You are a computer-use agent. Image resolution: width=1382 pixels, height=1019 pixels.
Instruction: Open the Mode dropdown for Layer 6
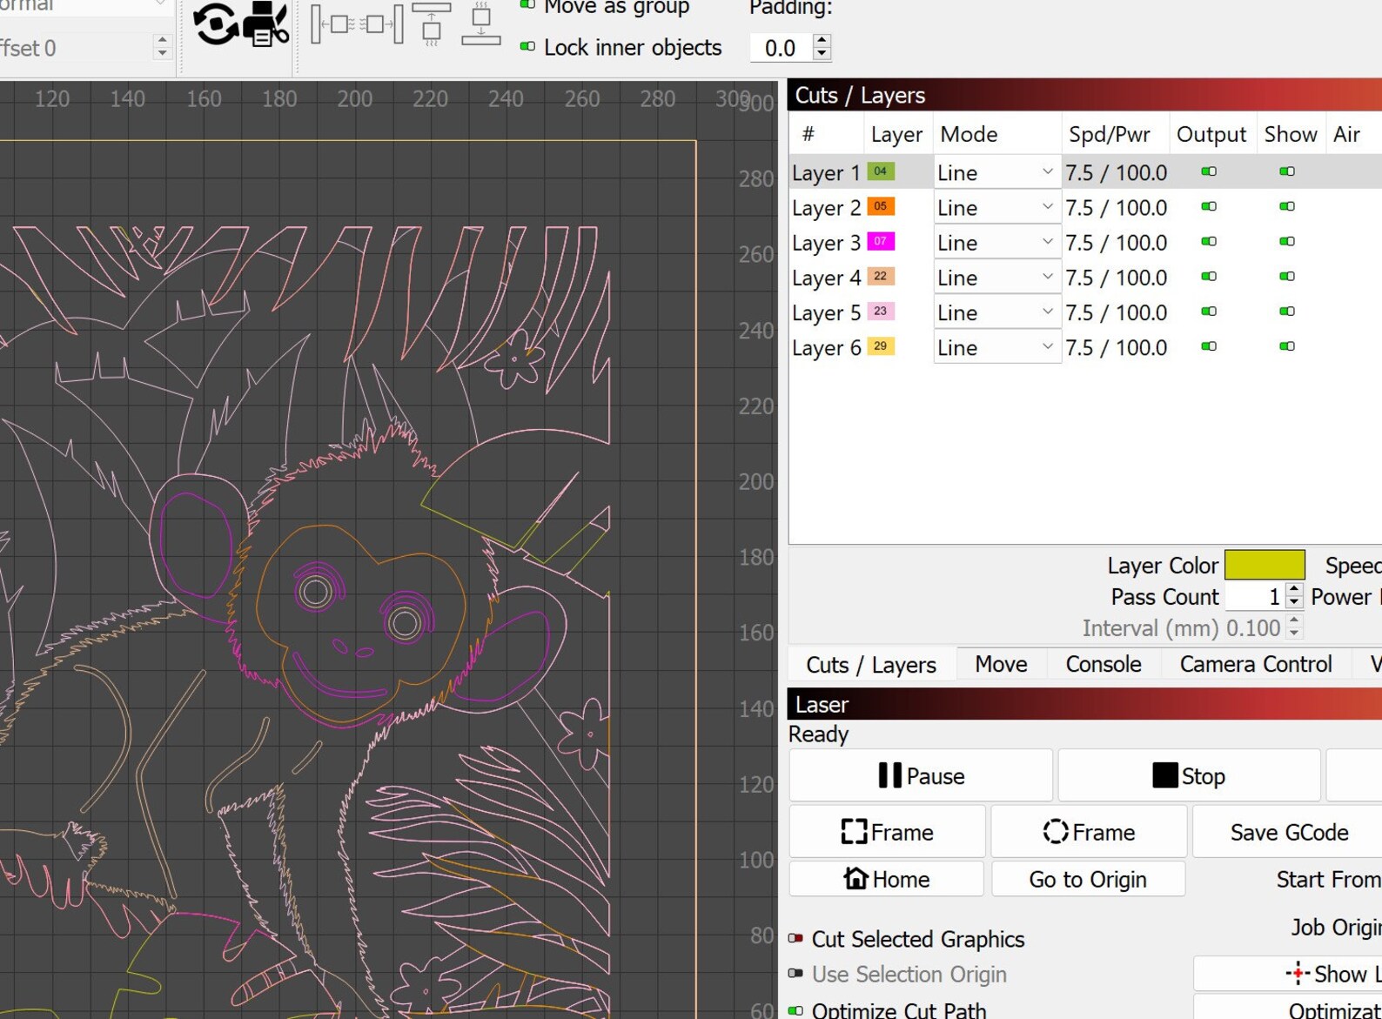pyautogui.click(x=996, y=347)
